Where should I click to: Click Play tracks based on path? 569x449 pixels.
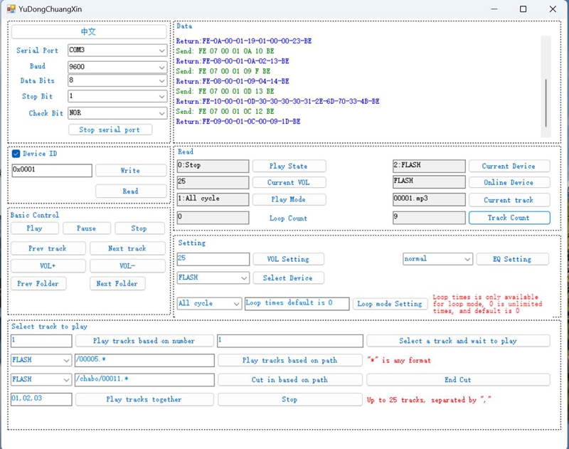pyautogui.click(x=290, y=361)
